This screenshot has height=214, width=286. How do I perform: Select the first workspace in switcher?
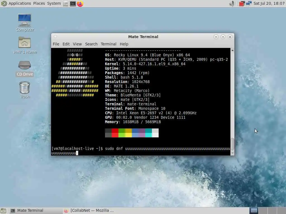(x=254, y=211)
